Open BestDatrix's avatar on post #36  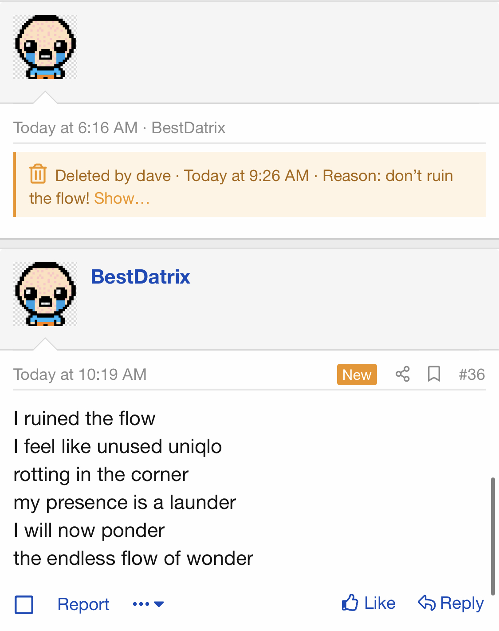(x=45, y=294)
